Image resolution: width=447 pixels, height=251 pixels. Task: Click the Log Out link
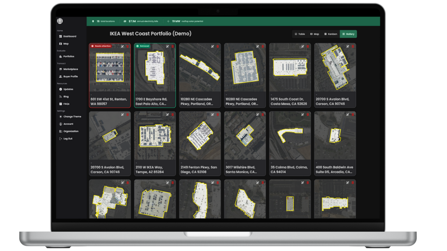pos(68,139)
